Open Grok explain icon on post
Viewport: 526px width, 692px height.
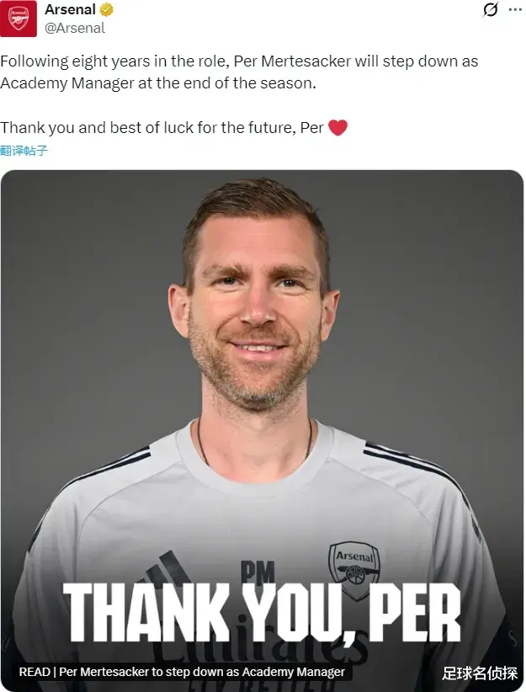pos(490,10)
